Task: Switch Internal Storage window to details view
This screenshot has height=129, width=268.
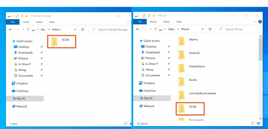Action: [126, 124]
